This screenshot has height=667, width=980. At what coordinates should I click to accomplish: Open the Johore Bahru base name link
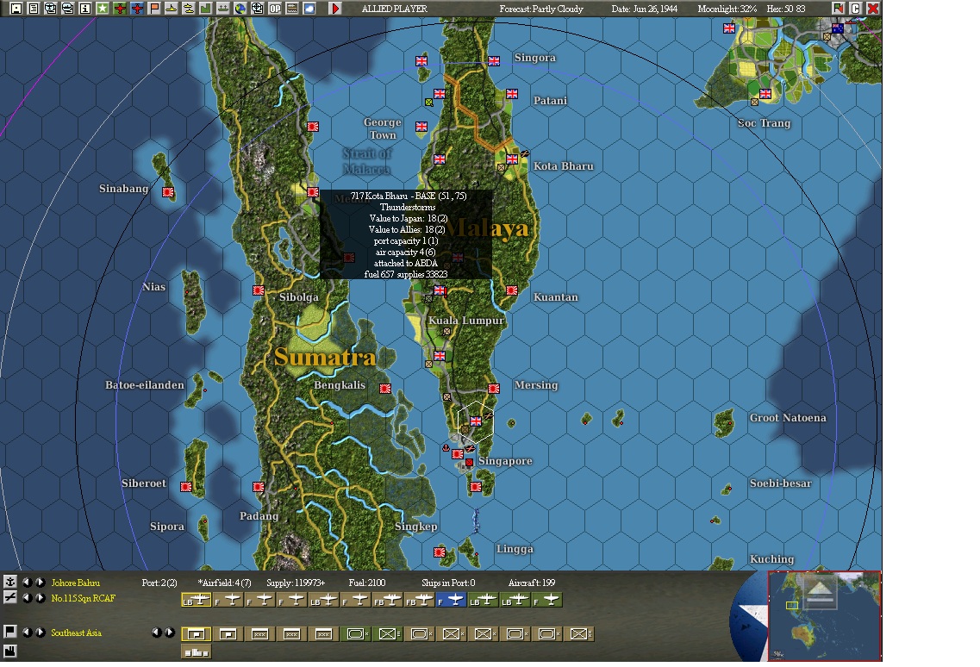[x=75, y=583]
